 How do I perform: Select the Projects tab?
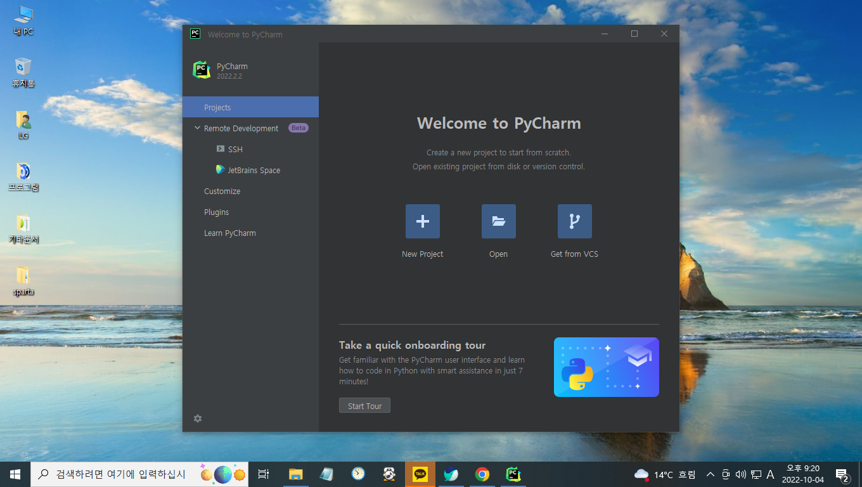pyautogui.click(x=250, y=107)
